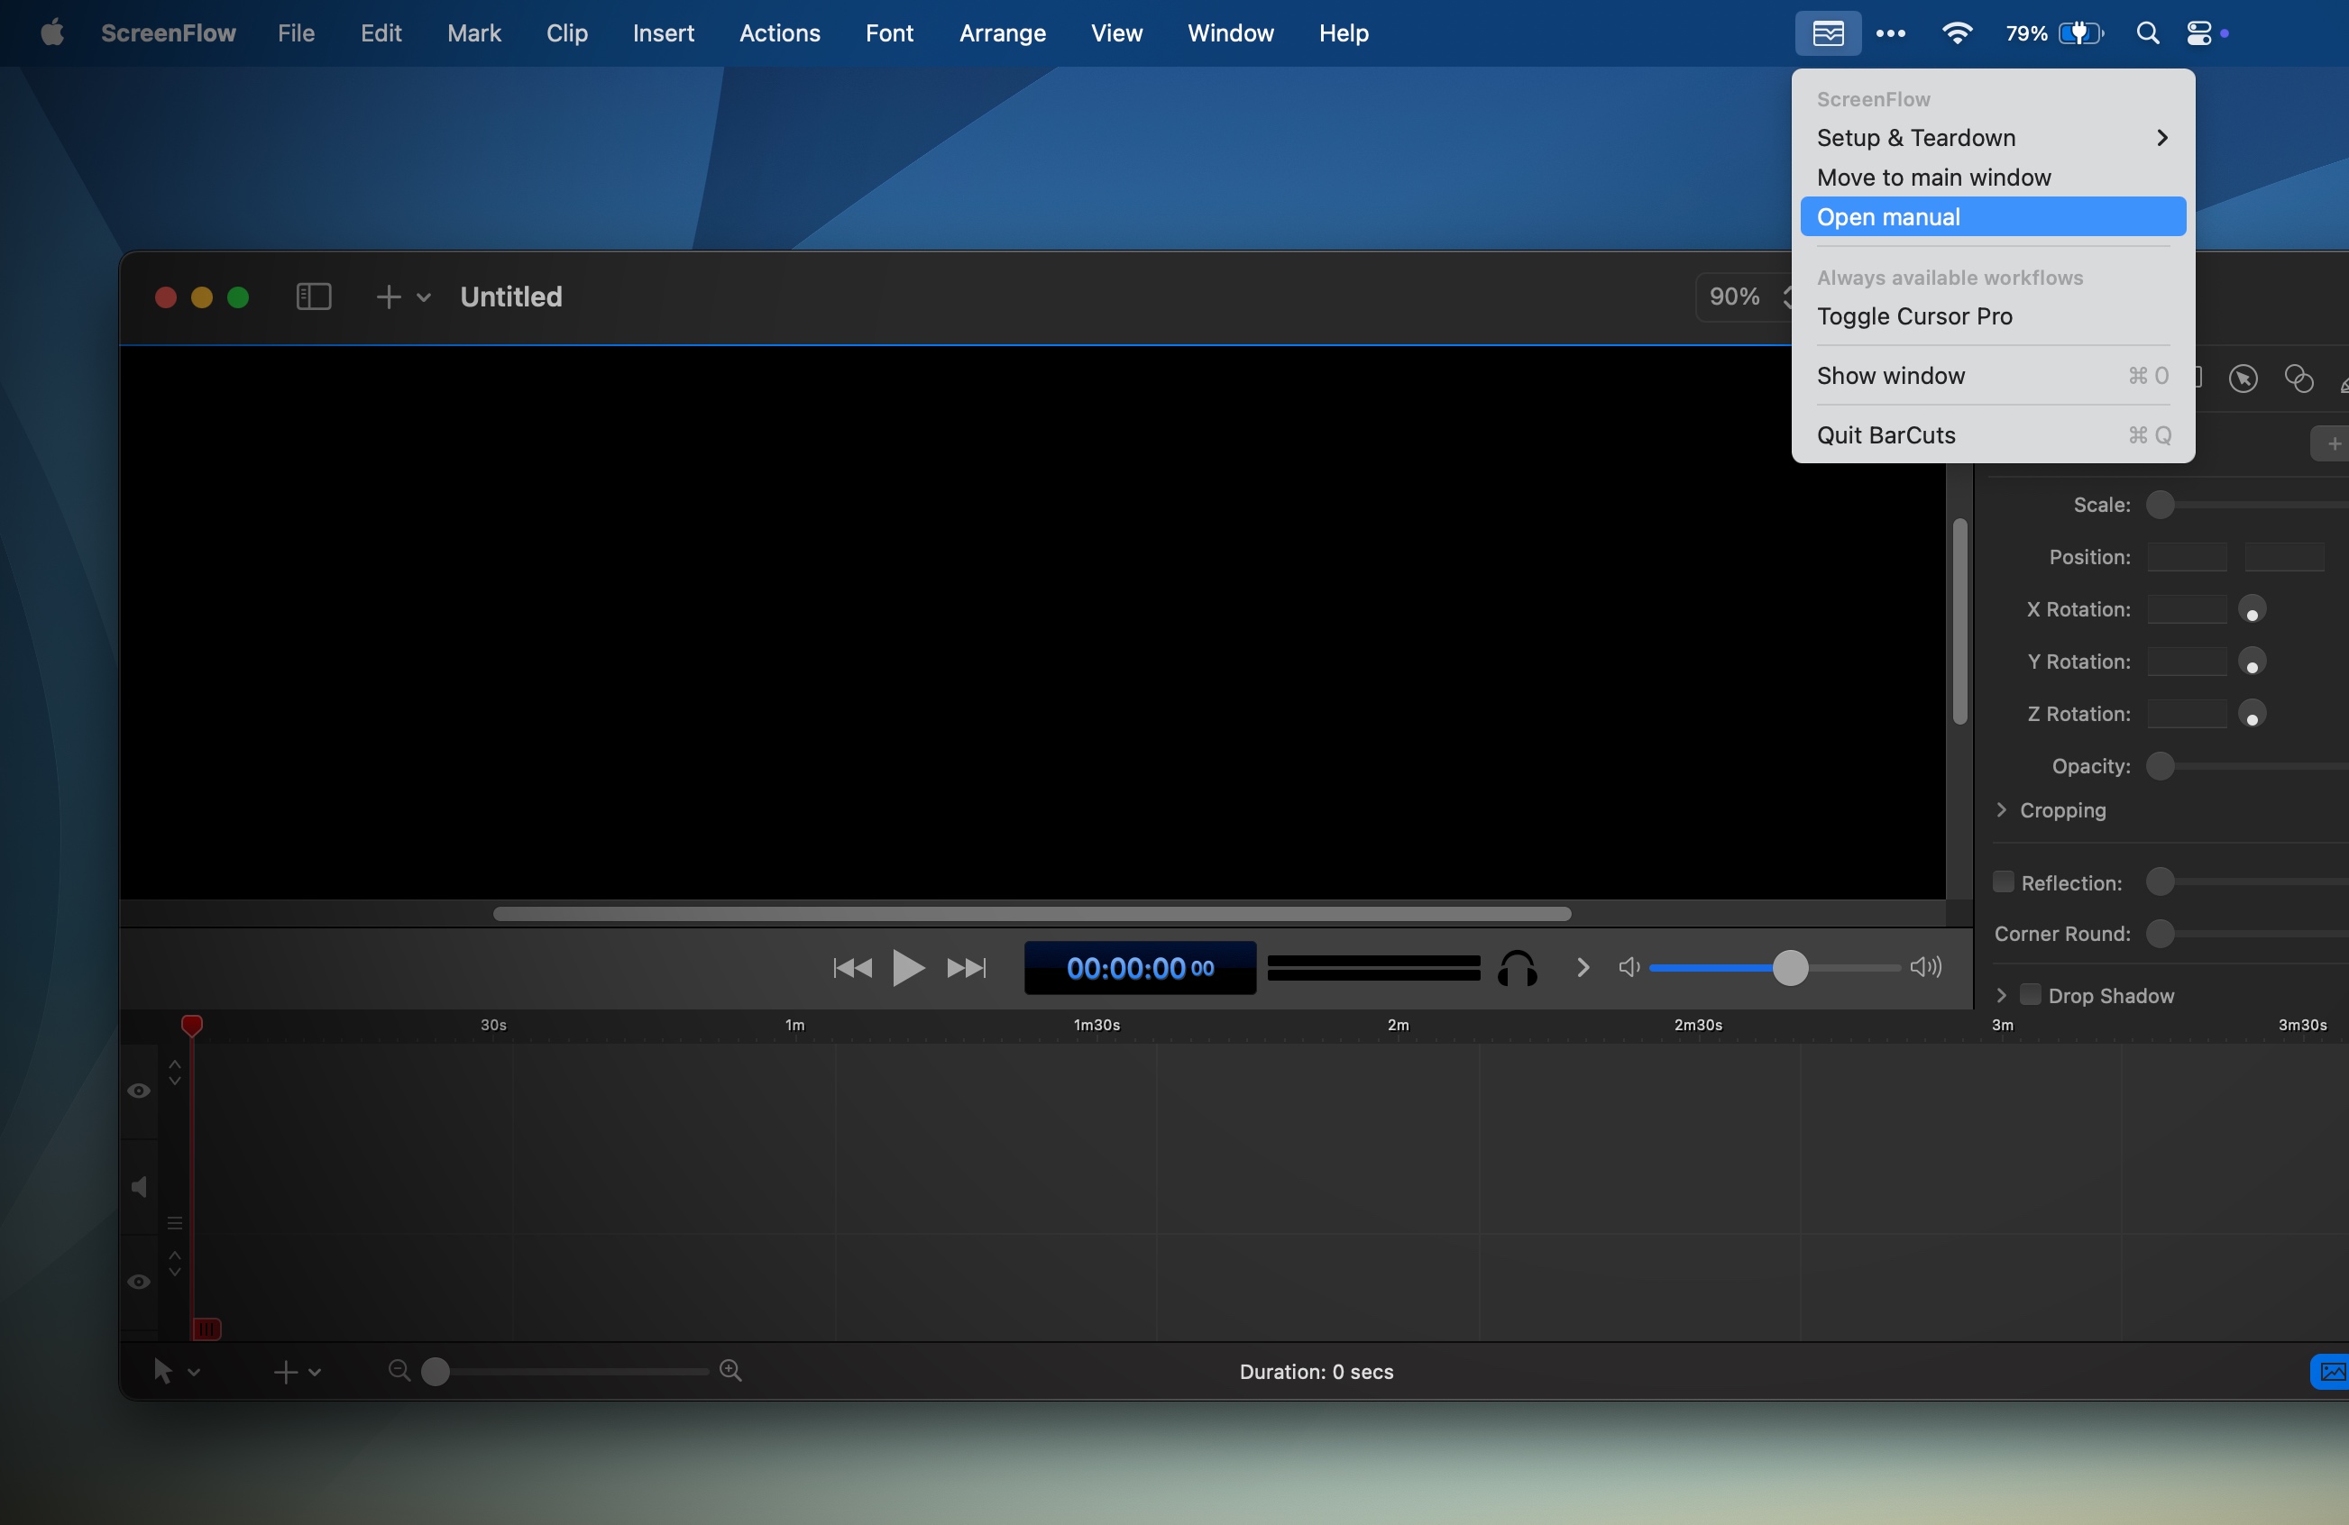Choose Toggle Cursor Pro workflow

point(1913,316)
